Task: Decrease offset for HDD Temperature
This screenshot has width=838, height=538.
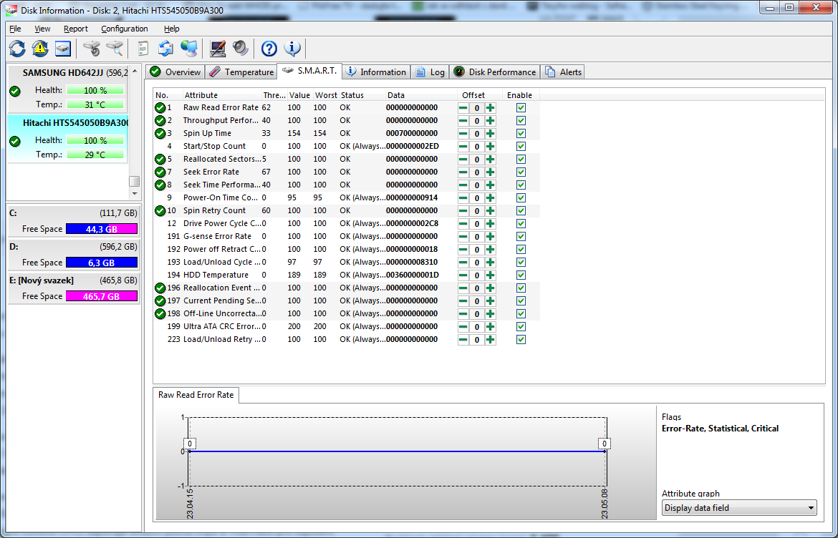Action: (463, 275)
